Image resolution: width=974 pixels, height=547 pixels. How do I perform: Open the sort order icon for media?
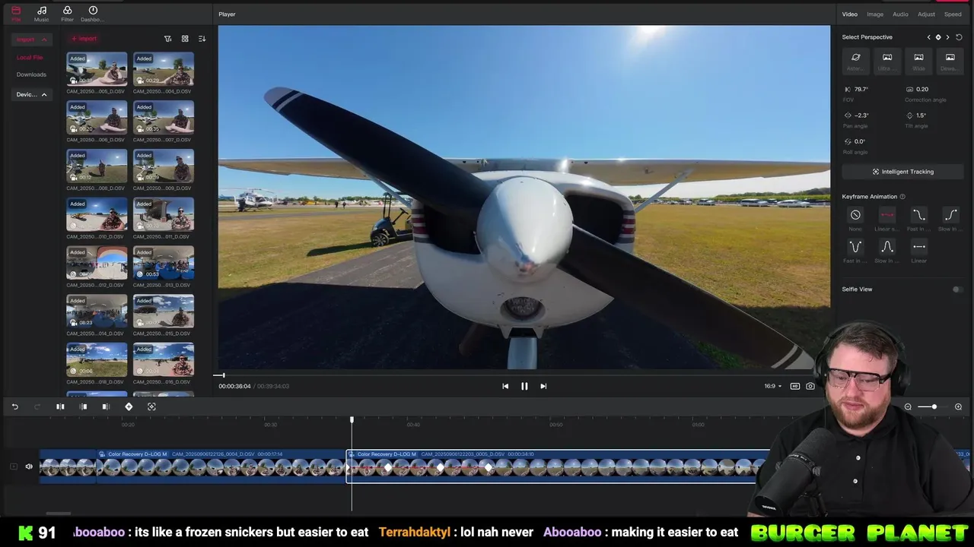click(x=202, y=39)
